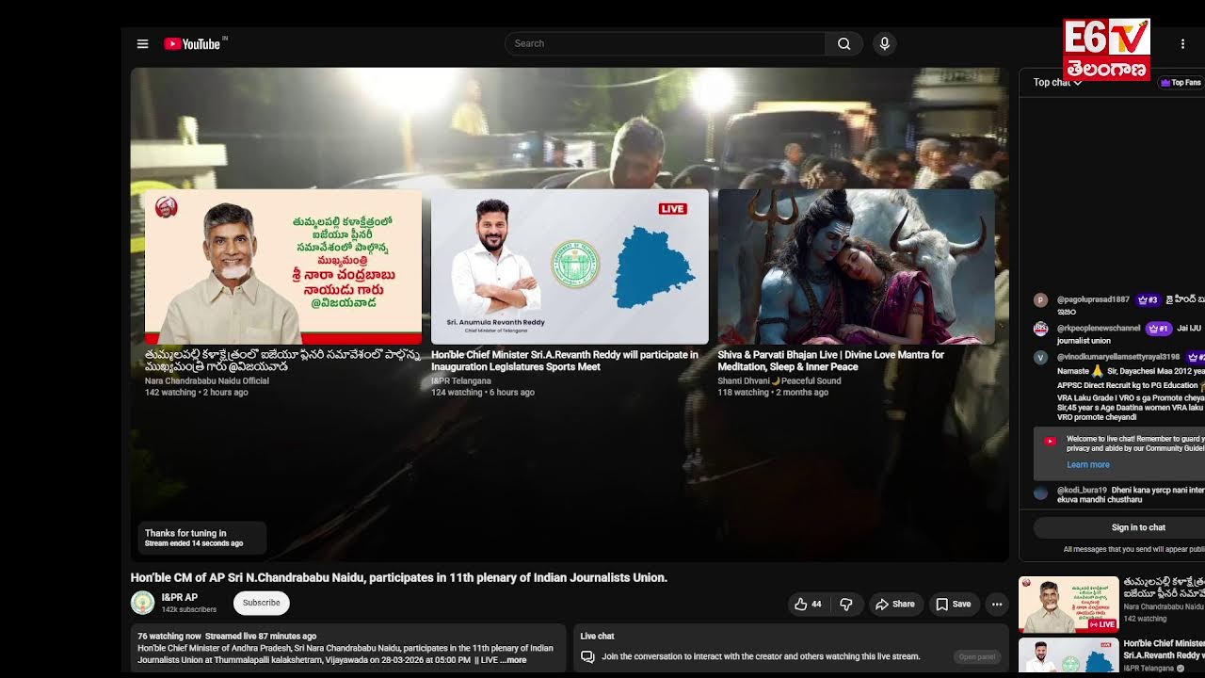Open the Revanth Reddy Sports Meet live thumbnail
The image size is (1205, 678).
click(570, 266)
